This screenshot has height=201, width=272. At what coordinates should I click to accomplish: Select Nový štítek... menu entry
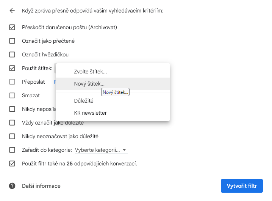coord(89,84)
